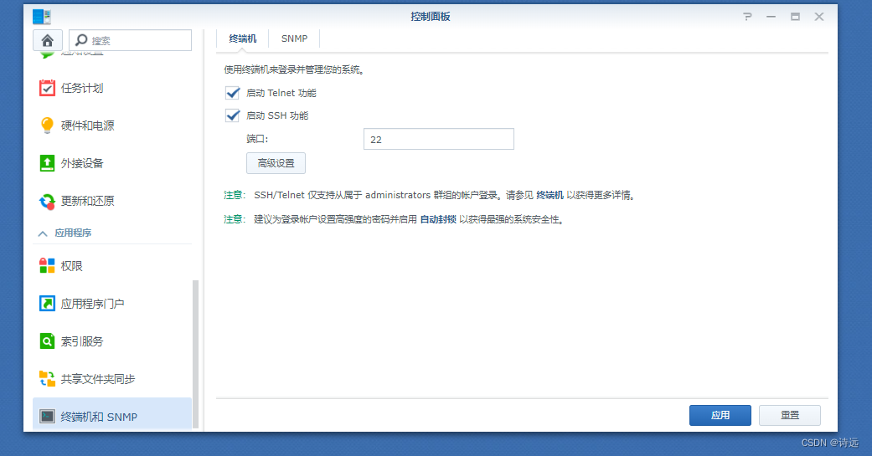Open 终端机和 SNMP terminal icon
The image size is (872, 456).
click(47, 417)
